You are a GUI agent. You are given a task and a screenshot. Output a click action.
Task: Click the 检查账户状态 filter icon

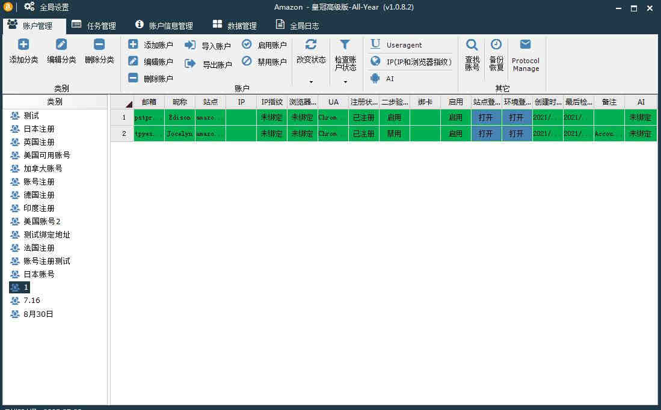tap(345, 44)
